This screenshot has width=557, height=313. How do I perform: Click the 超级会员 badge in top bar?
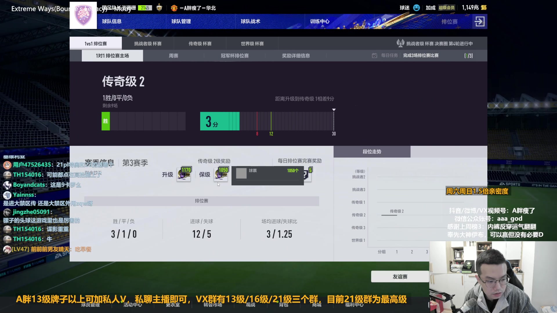pos(446,8)
